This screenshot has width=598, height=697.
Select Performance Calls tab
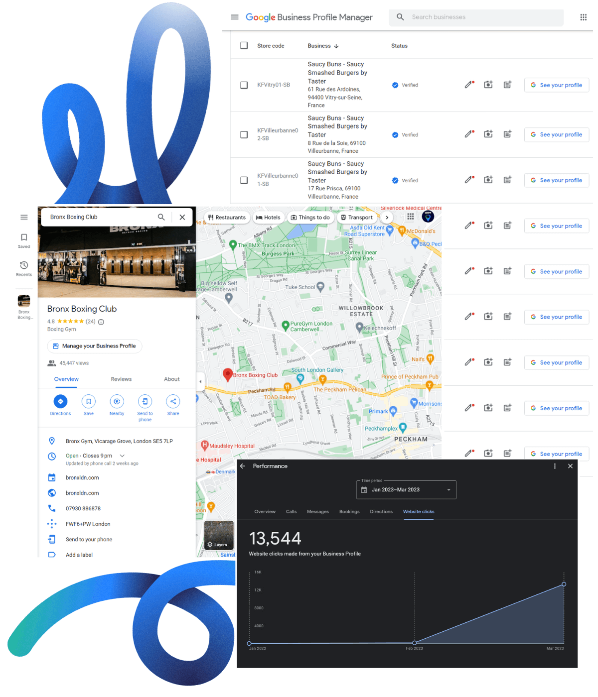pyautogui.click(x=291, y=512)
